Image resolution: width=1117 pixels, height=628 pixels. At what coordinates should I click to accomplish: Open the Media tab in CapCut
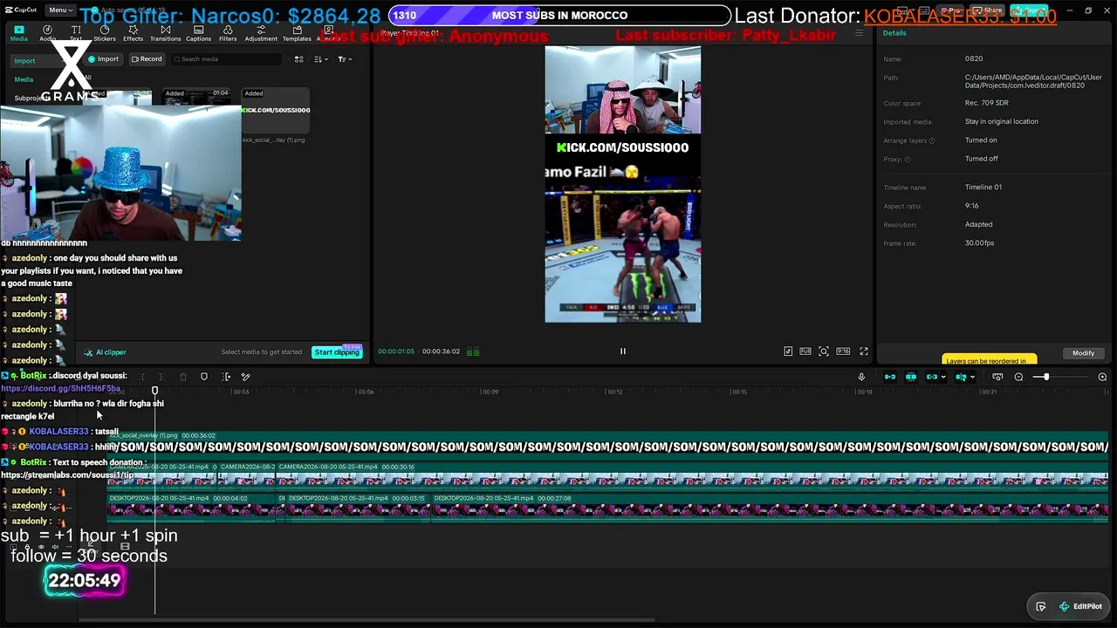18,33
